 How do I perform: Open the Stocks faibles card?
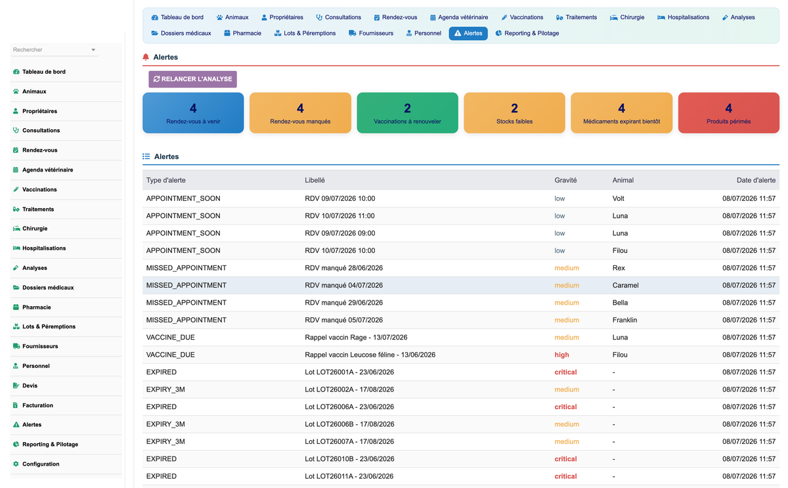514,113
